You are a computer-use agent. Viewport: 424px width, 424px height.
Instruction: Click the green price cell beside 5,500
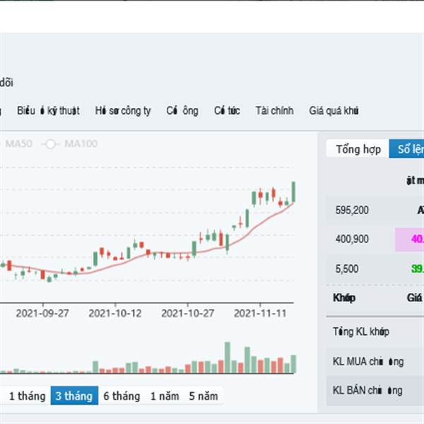pyautogui.click(x=417, y=269)
